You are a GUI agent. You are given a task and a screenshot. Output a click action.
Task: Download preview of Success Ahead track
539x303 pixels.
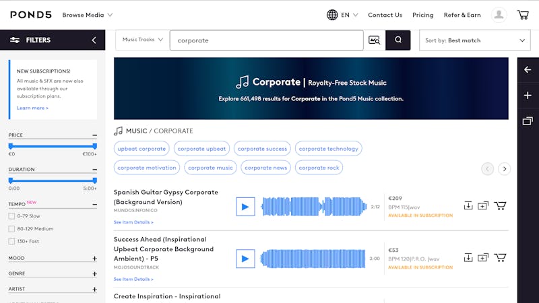click(468, 257)
